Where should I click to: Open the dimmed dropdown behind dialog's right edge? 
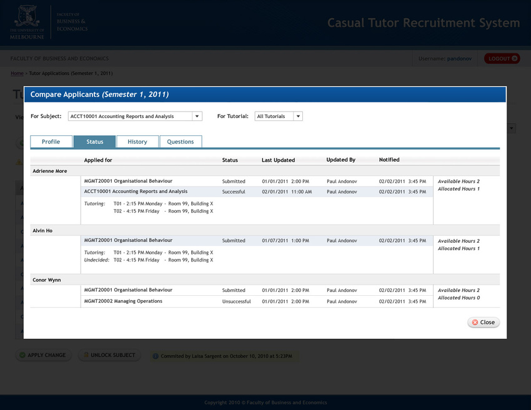(x=512, y=128)
